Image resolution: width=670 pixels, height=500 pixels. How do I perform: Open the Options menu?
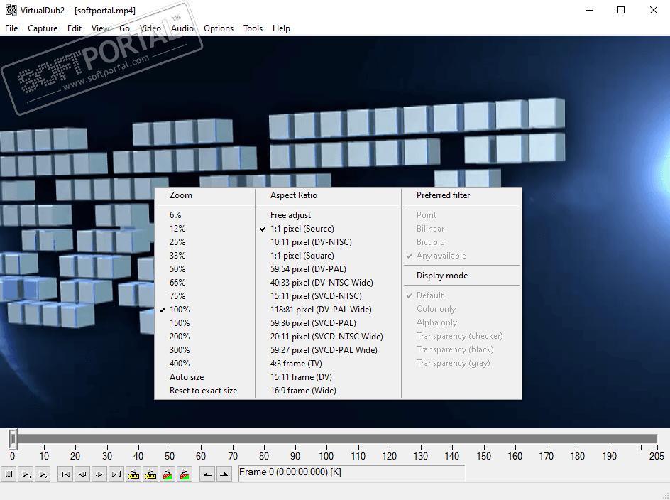[x=219, y=28]
